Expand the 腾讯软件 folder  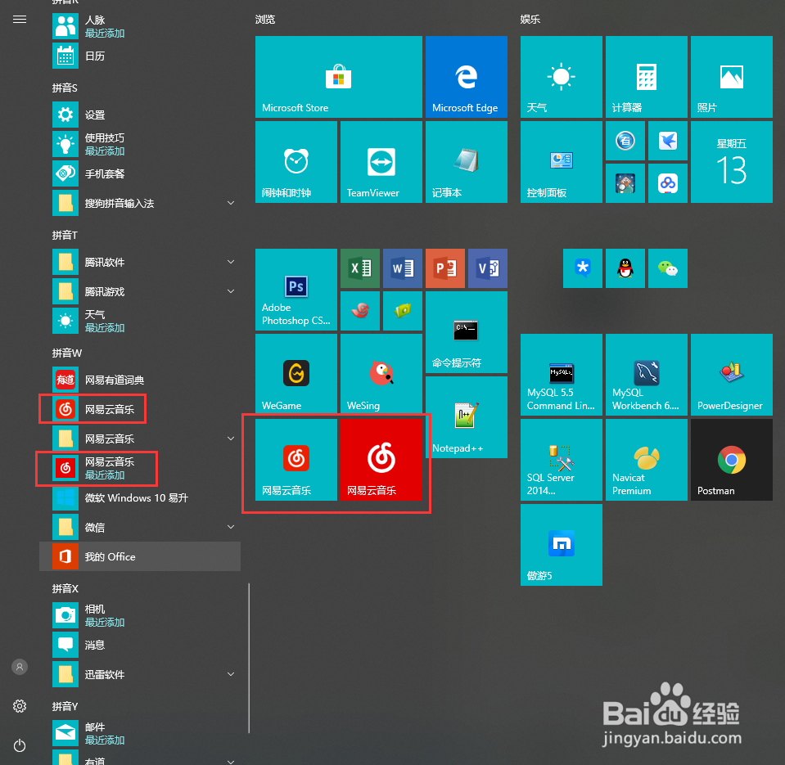[x=140, y=262]
